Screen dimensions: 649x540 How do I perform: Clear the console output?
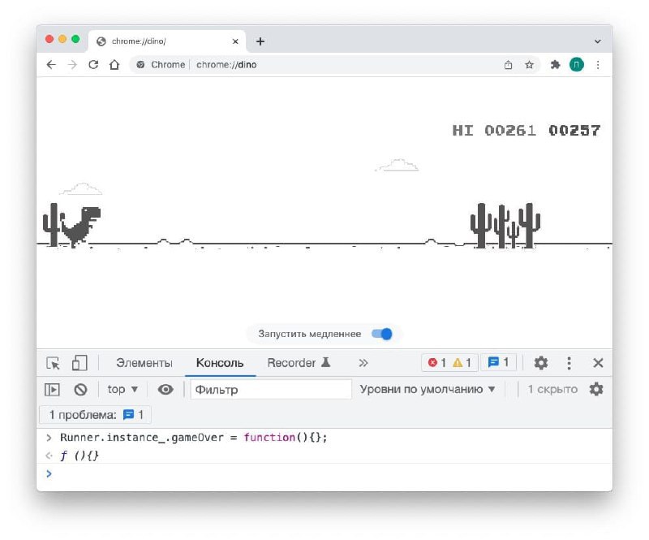80,390
